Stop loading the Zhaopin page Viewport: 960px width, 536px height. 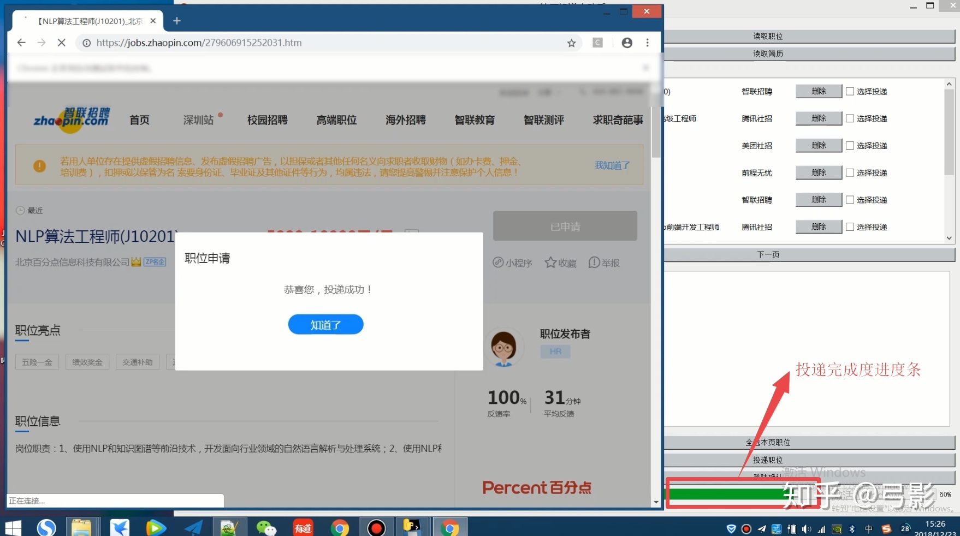(62, 43)
